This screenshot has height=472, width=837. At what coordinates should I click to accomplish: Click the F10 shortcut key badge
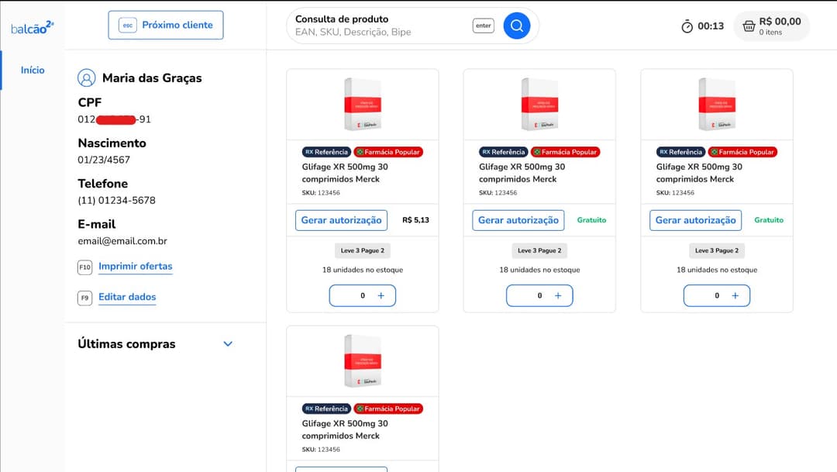click(85, 267)
